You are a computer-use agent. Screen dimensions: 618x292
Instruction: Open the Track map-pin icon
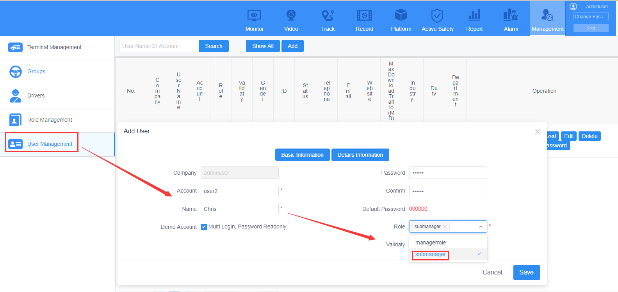(328, 16)
